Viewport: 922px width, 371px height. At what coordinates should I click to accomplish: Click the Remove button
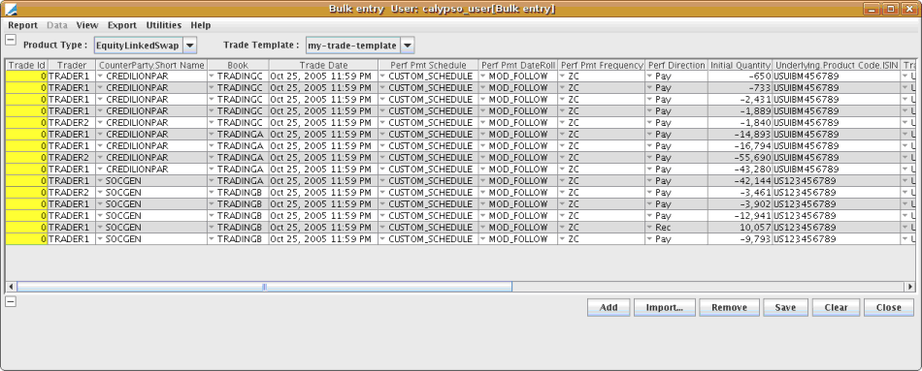[x=729, y=308]
